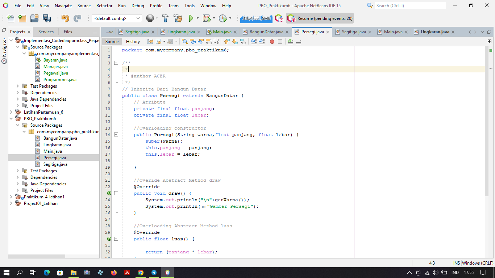The image size is (495, 278).
Task: Toggle Rectangular Selection mode
Action: tap(217, 42)
